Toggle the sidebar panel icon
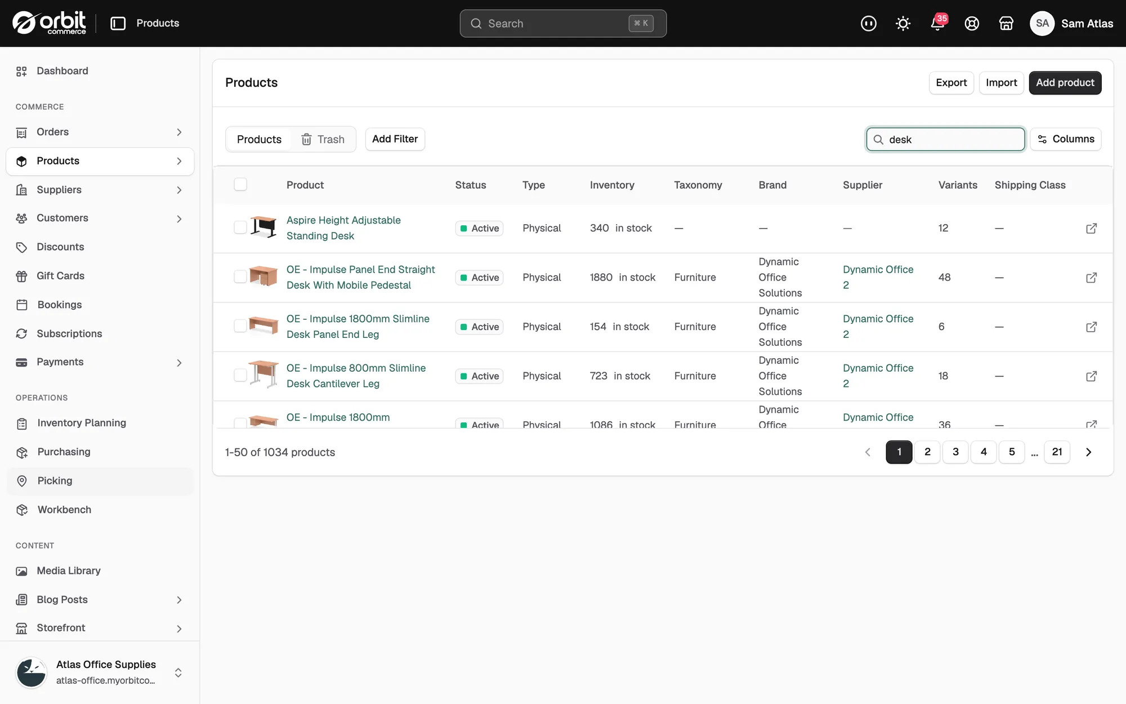 [x=118, y=23]
